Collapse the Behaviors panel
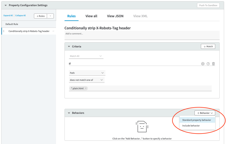The height and width of the screenshot is (144, 226). click(x=69, y=113)
